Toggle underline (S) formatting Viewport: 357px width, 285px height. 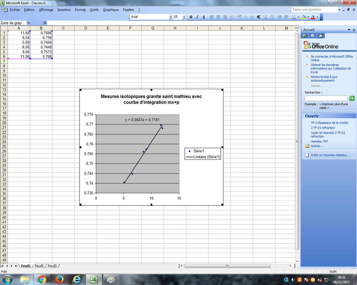[x=204, y=17]
